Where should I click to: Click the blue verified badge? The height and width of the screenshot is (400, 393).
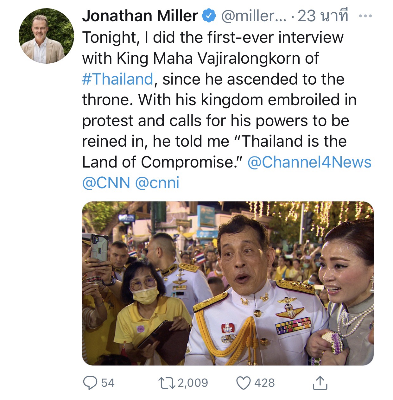[209, 16]
